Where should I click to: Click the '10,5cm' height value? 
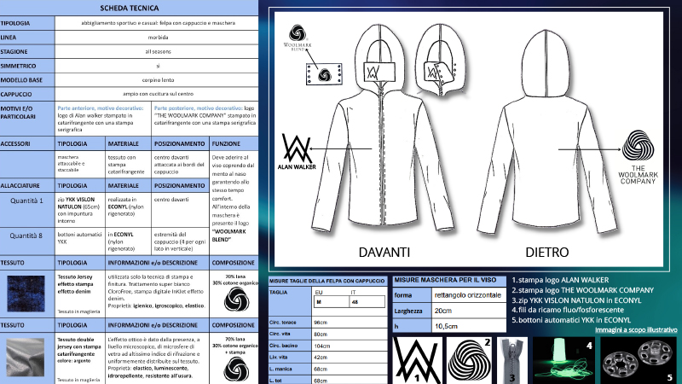(446, 326)
